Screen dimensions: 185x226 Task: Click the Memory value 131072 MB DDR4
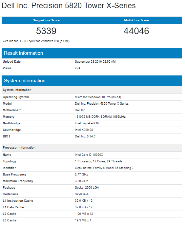100,117
